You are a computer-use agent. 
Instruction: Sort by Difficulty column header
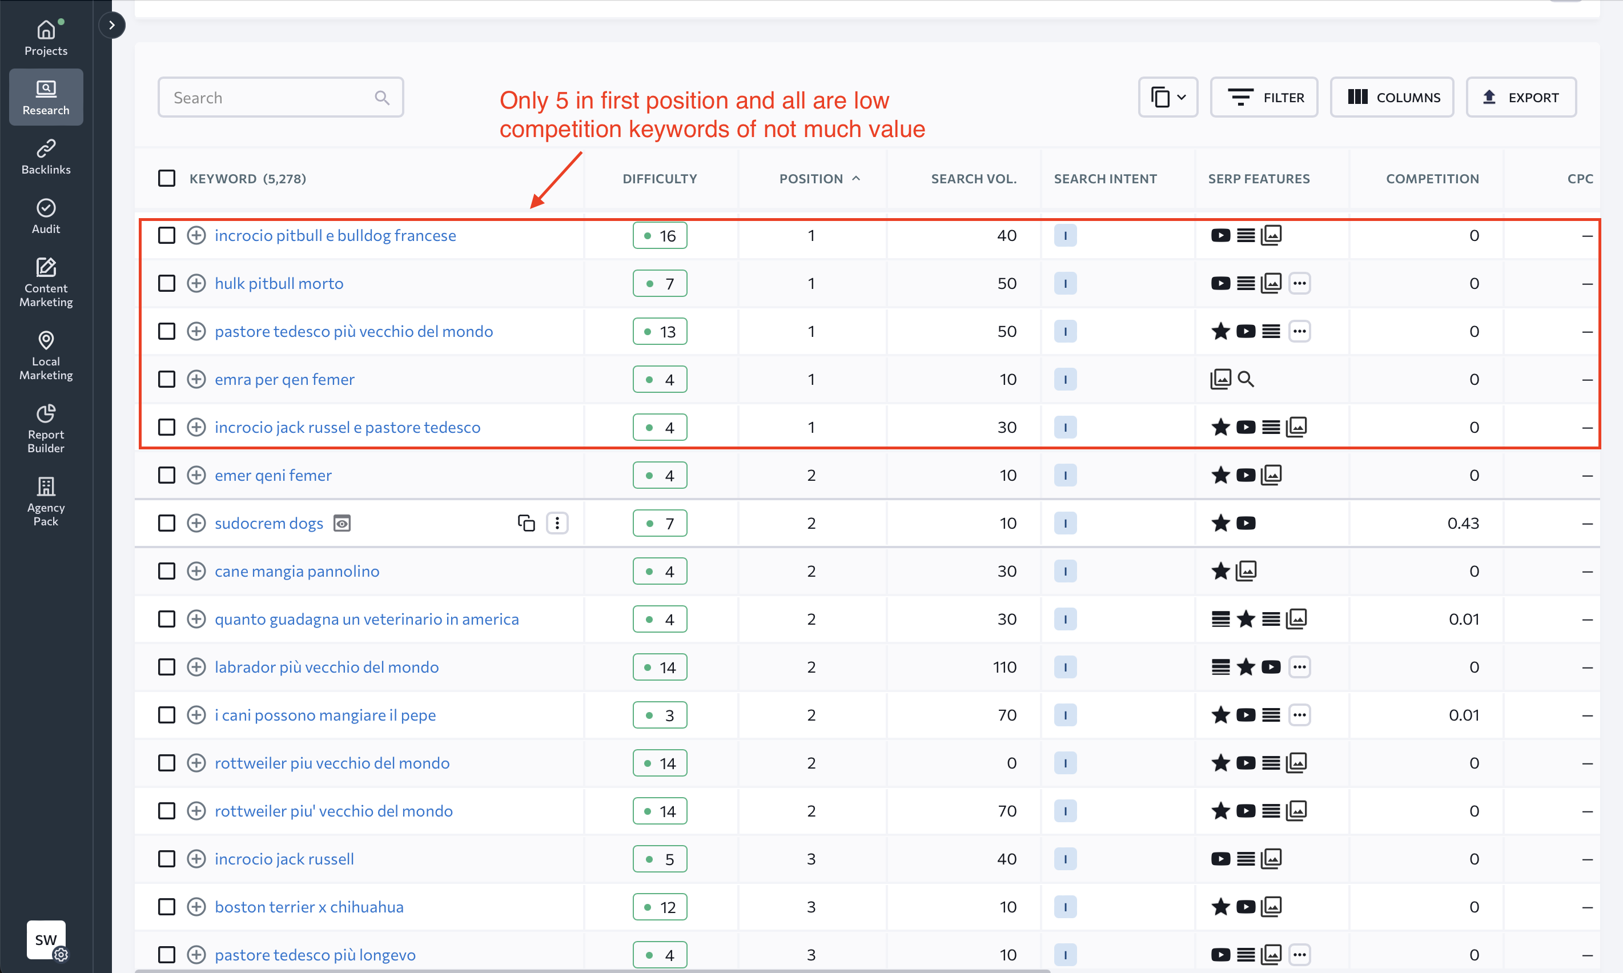(x=660, y=178)
